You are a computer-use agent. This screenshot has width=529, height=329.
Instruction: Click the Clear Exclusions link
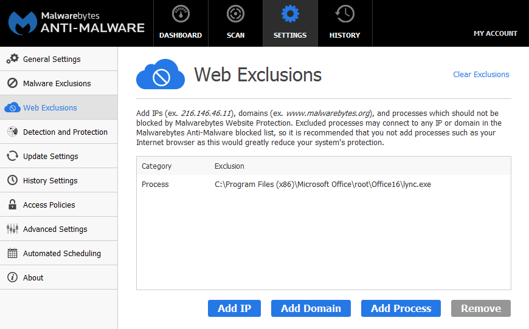pyautogui.click(x=481, y=75)
